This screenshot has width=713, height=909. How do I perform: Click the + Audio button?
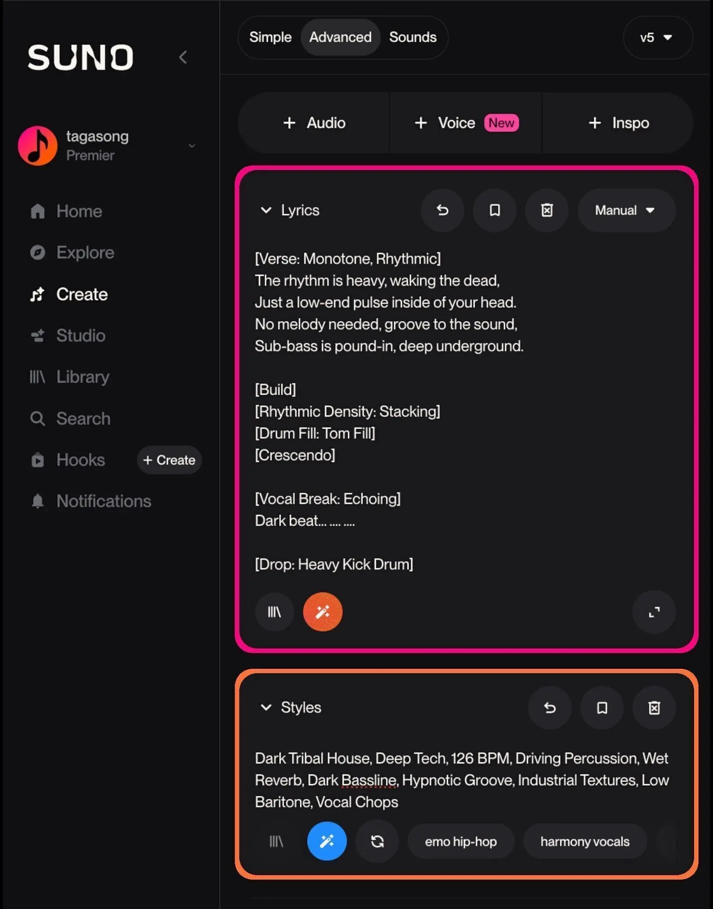coord(314,123)
